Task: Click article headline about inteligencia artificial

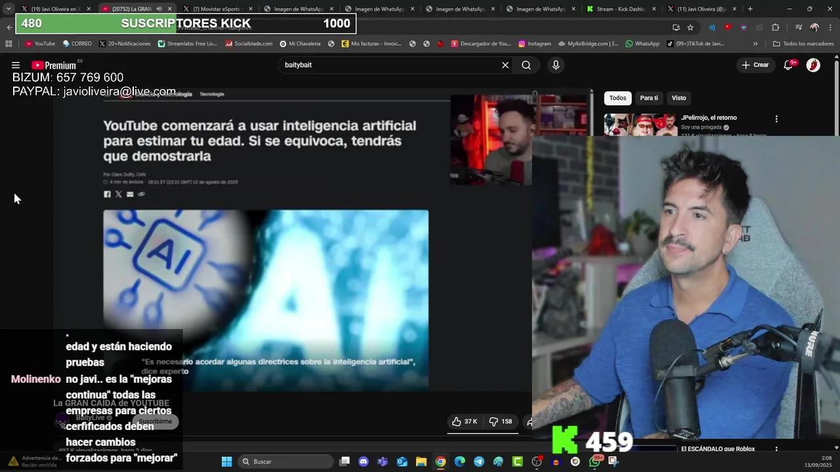Action: point(260,140)
